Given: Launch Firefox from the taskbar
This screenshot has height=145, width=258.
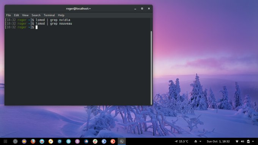Looking at the screenshot, I should [33, 141].
